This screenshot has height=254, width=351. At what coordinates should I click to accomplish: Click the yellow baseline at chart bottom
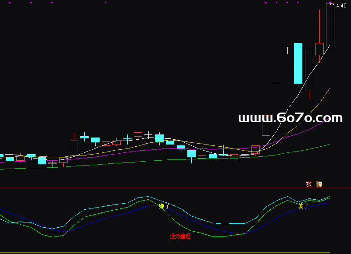click(175, 252)
